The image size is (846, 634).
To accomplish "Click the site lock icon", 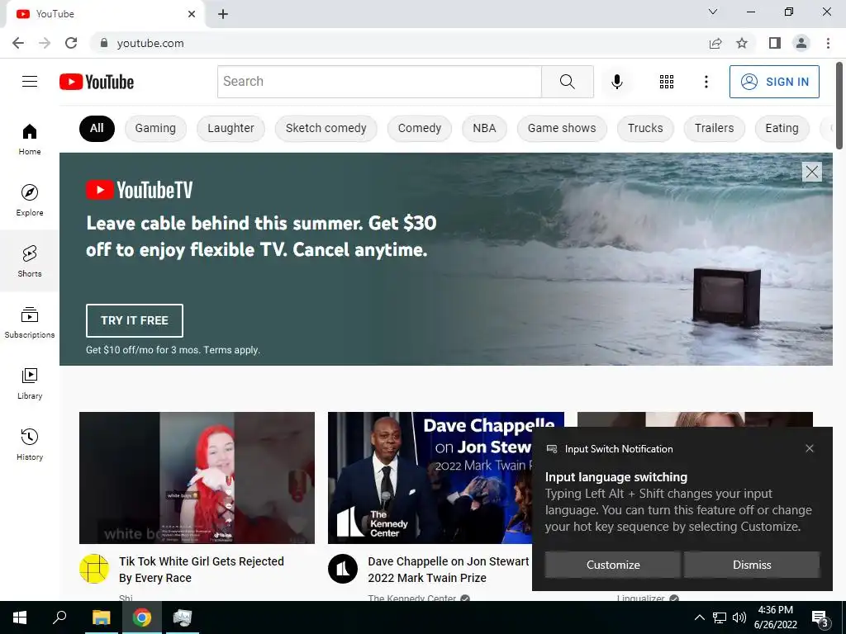I will click(104, 43).
